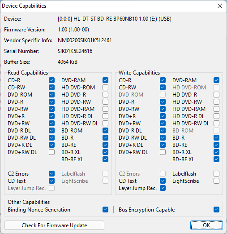Click the OK button
This screenshot has width=227, height=234.
tap(206, 225)
